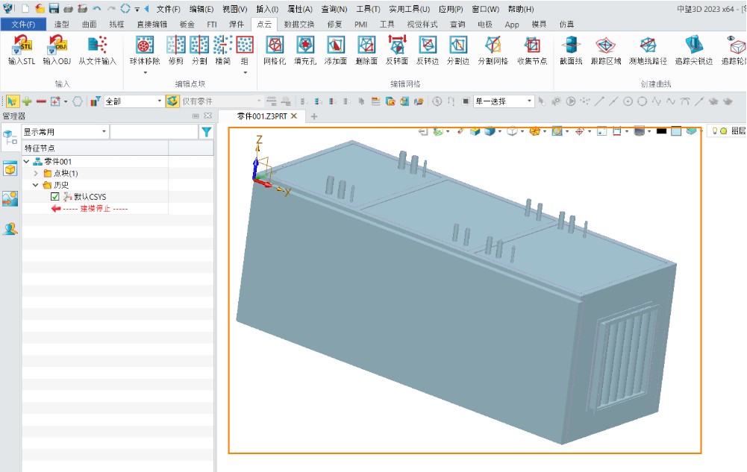
Task: Toggle the layer lightbulb visibility icon
Action: coord(713,131)
